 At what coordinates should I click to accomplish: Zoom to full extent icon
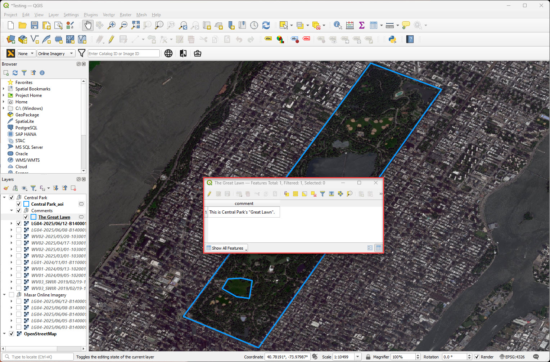tap(135, 25)
